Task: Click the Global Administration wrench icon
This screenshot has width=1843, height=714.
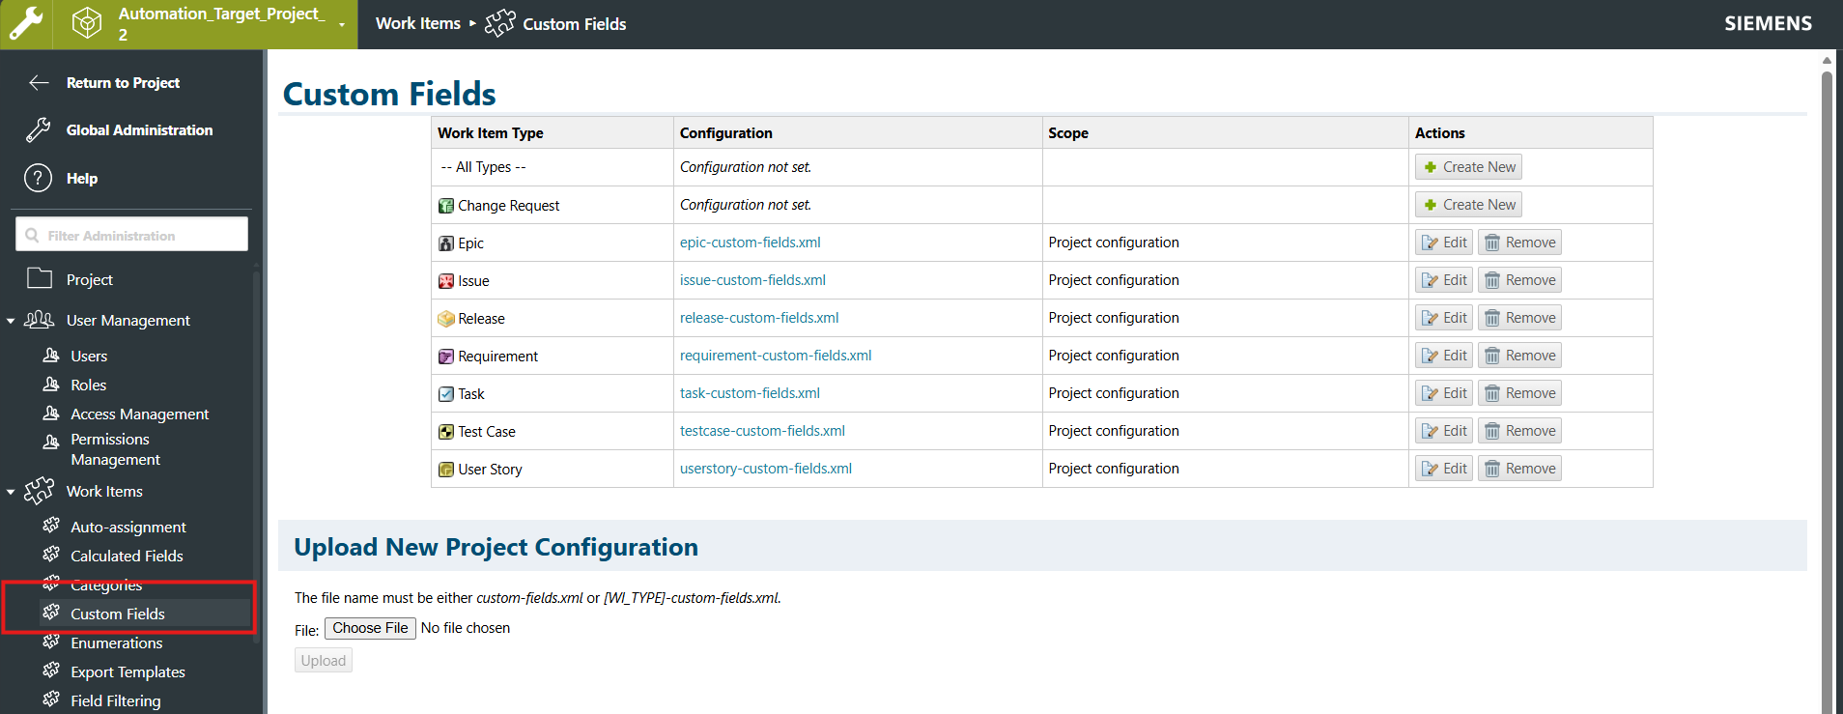Action: [39, 130]
